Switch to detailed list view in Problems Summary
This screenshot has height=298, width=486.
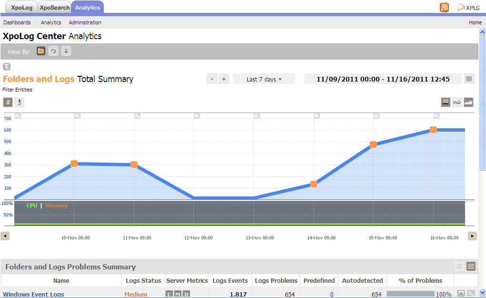point(471,267)
